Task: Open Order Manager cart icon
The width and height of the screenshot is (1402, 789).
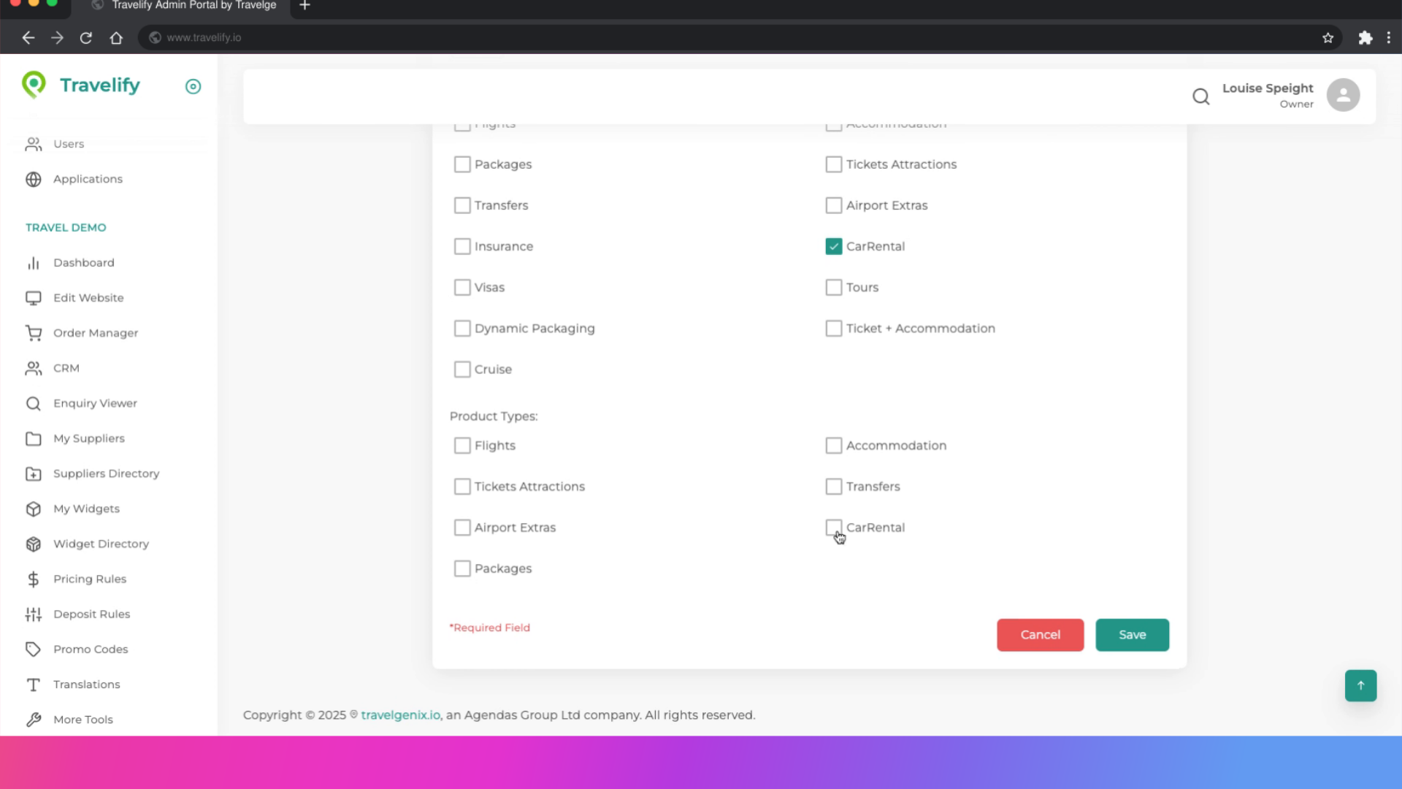Action: pos(34,333)
